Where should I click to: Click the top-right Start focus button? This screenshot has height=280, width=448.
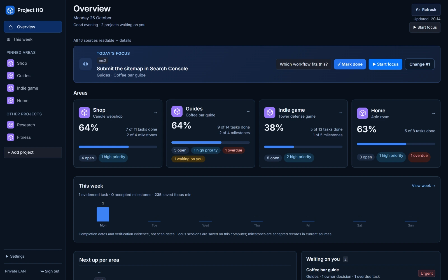pyautogui.click(x=425, y=27)
